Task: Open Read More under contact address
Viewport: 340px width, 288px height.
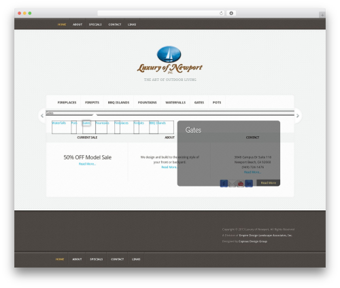Action: [x=252, y=172]
